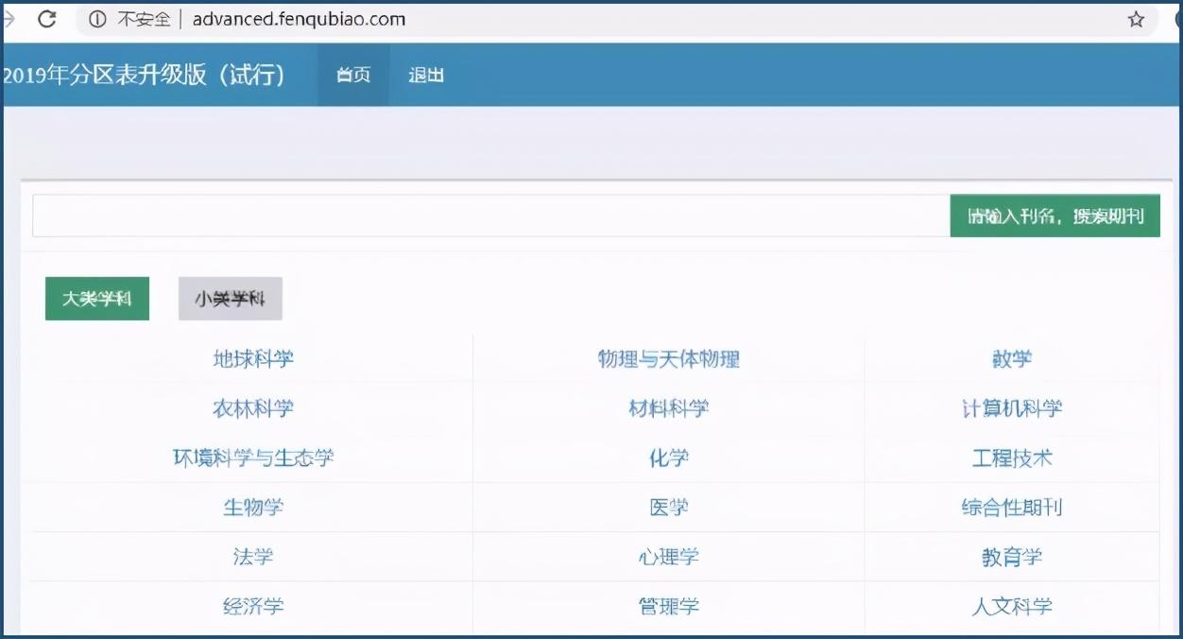Click the 化学 subject link
Viewport: 1183px width, 639px height.
click(669, 457)
